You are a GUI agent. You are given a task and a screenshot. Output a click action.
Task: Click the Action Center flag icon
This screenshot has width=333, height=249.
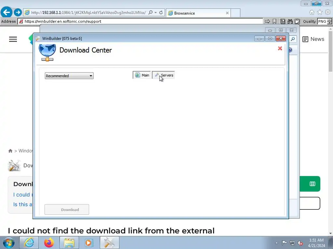[x=284, y=243]
